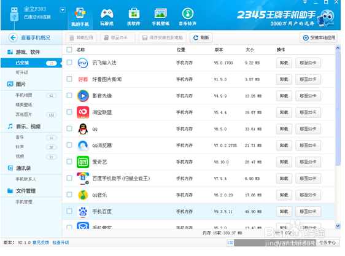Check the 影音先锋 checkbox
The image size is (345, 256).
(x=69, y=96)
